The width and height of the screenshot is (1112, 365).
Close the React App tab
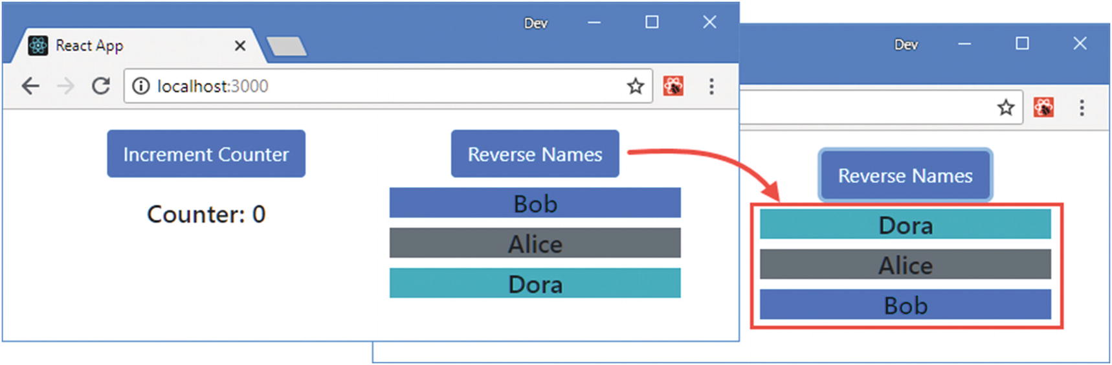pyautogui.click(x=239, y=46)
